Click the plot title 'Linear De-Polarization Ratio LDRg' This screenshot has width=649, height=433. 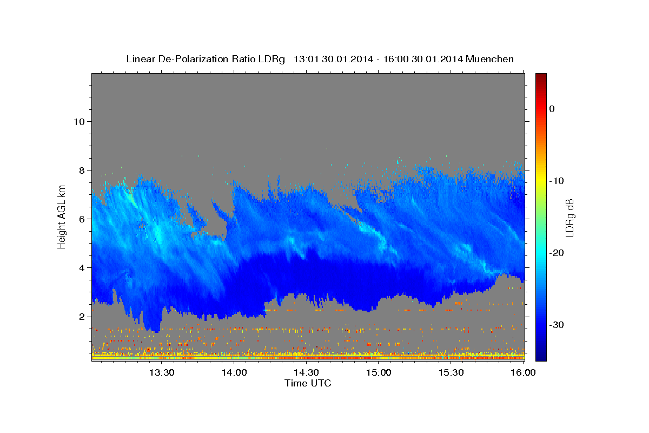tap(206, 59)
